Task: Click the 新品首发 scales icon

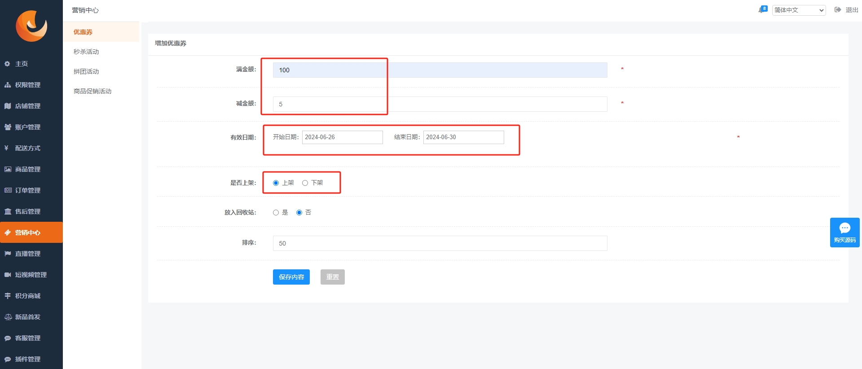Action: (8, 317)
